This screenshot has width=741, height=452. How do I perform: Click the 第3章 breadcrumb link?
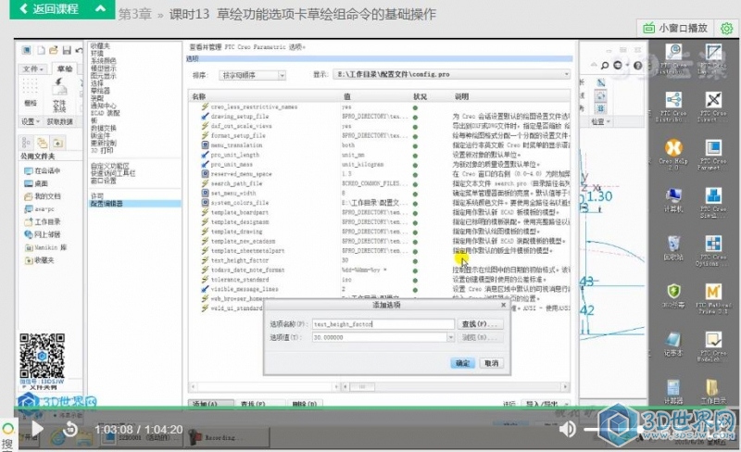click(134, 14)
